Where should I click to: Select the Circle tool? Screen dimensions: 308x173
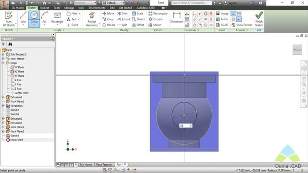tap(34, 19)
